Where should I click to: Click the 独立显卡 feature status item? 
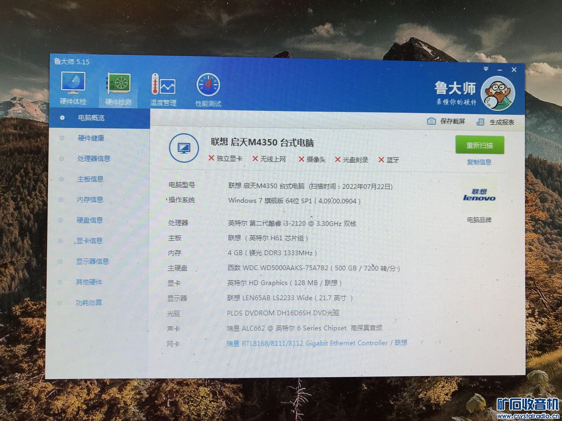click(x=226, y=158)
